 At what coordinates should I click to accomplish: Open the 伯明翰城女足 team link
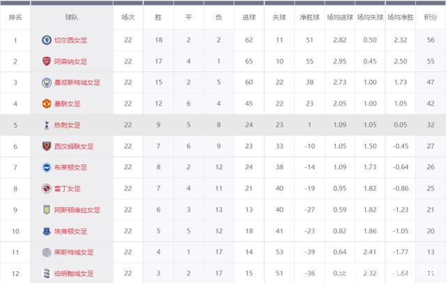[x=74, y=273]
